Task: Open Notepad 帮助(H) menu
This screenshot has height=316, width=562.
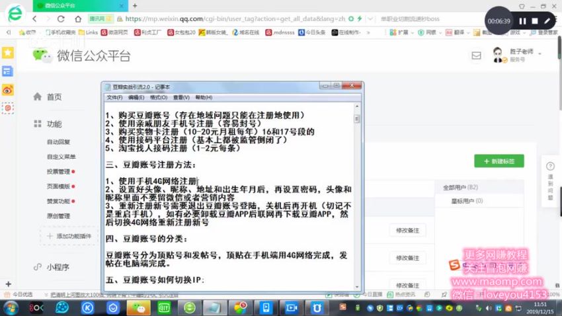Action: (x=204, y=97)
